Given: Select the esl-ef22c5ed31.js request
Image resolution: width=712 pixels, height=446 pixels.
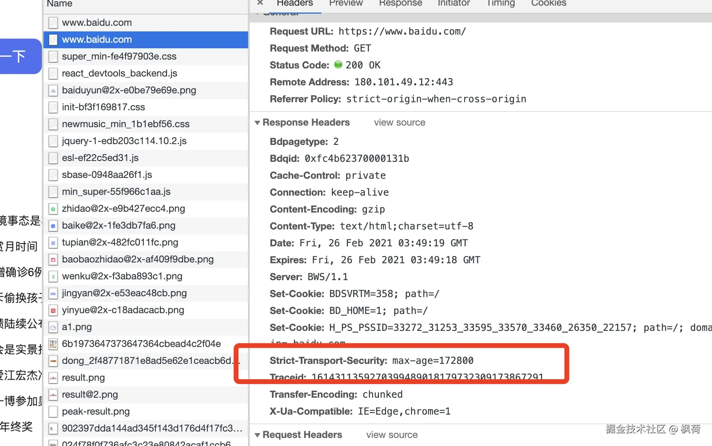Looking at the screenshot, I should pos(146,158).
